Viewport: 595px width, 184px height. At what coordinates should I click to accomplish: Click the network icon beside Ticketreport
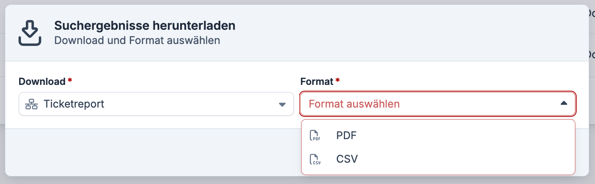click(31, 104)
